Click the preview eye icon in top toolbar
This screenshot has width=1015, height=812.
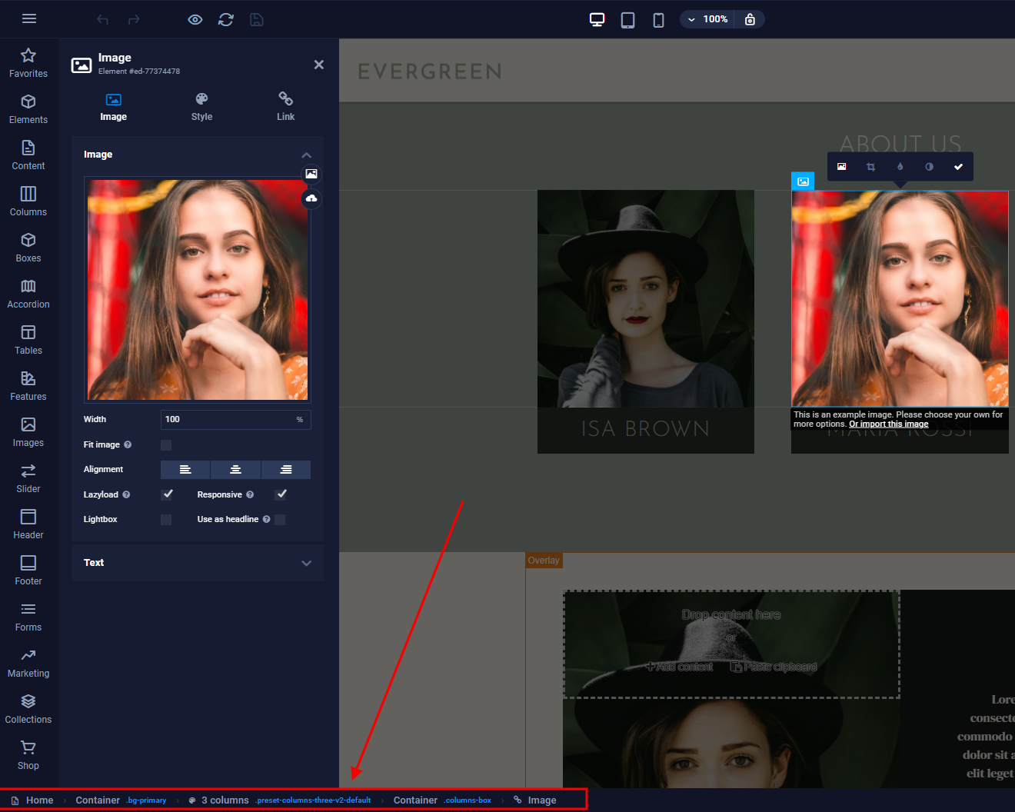195,19
